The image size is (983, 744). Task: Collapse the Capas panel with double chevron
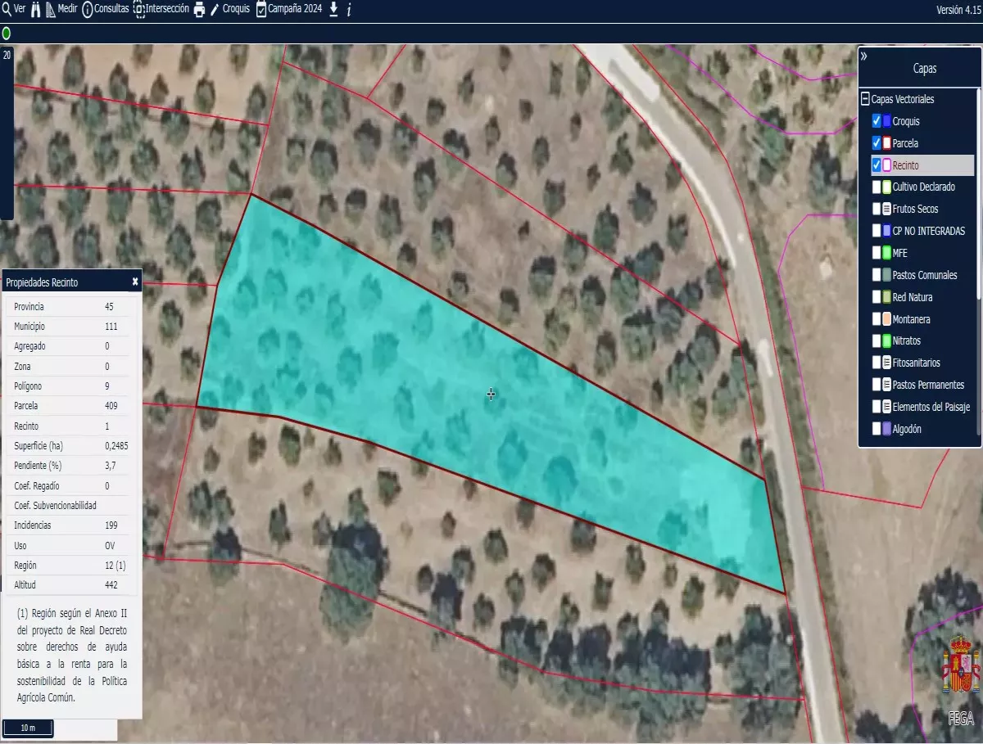click(x=864, y=56)
